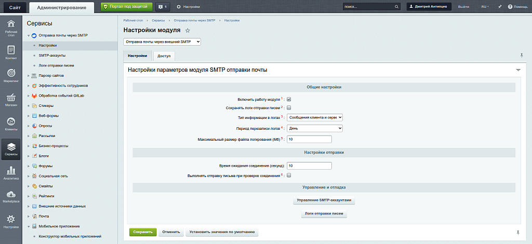
Task: Go to the Маркетинг sidebar icon
Action: point(11,75)
